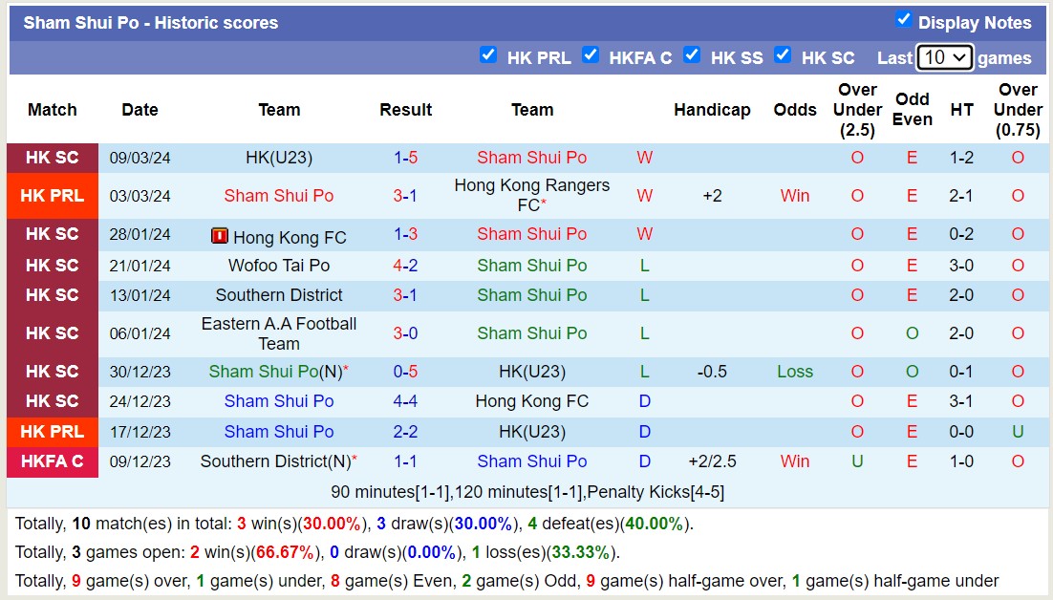Screen dimensions: 1053x600
Task: Click the 2-2 score on 17/12/23
Action: 406,432
